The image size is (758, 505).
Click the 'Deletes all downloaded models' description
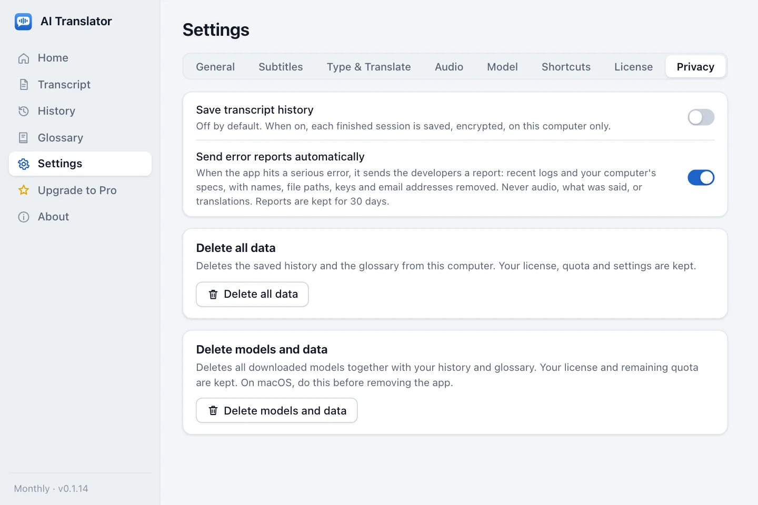click(x=447, y=375)
